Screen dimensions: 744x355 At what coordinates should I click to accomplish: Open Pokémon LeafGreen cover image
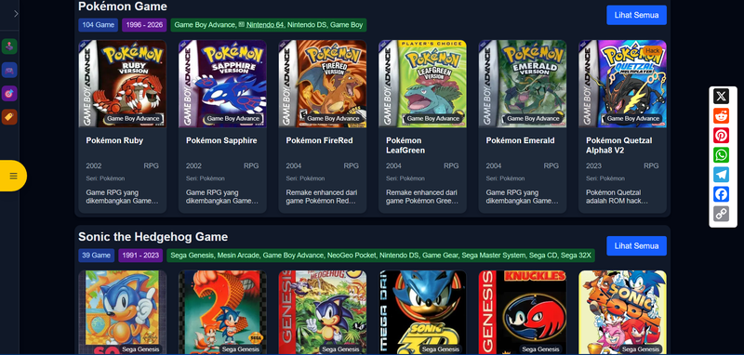tap(422, 84)
